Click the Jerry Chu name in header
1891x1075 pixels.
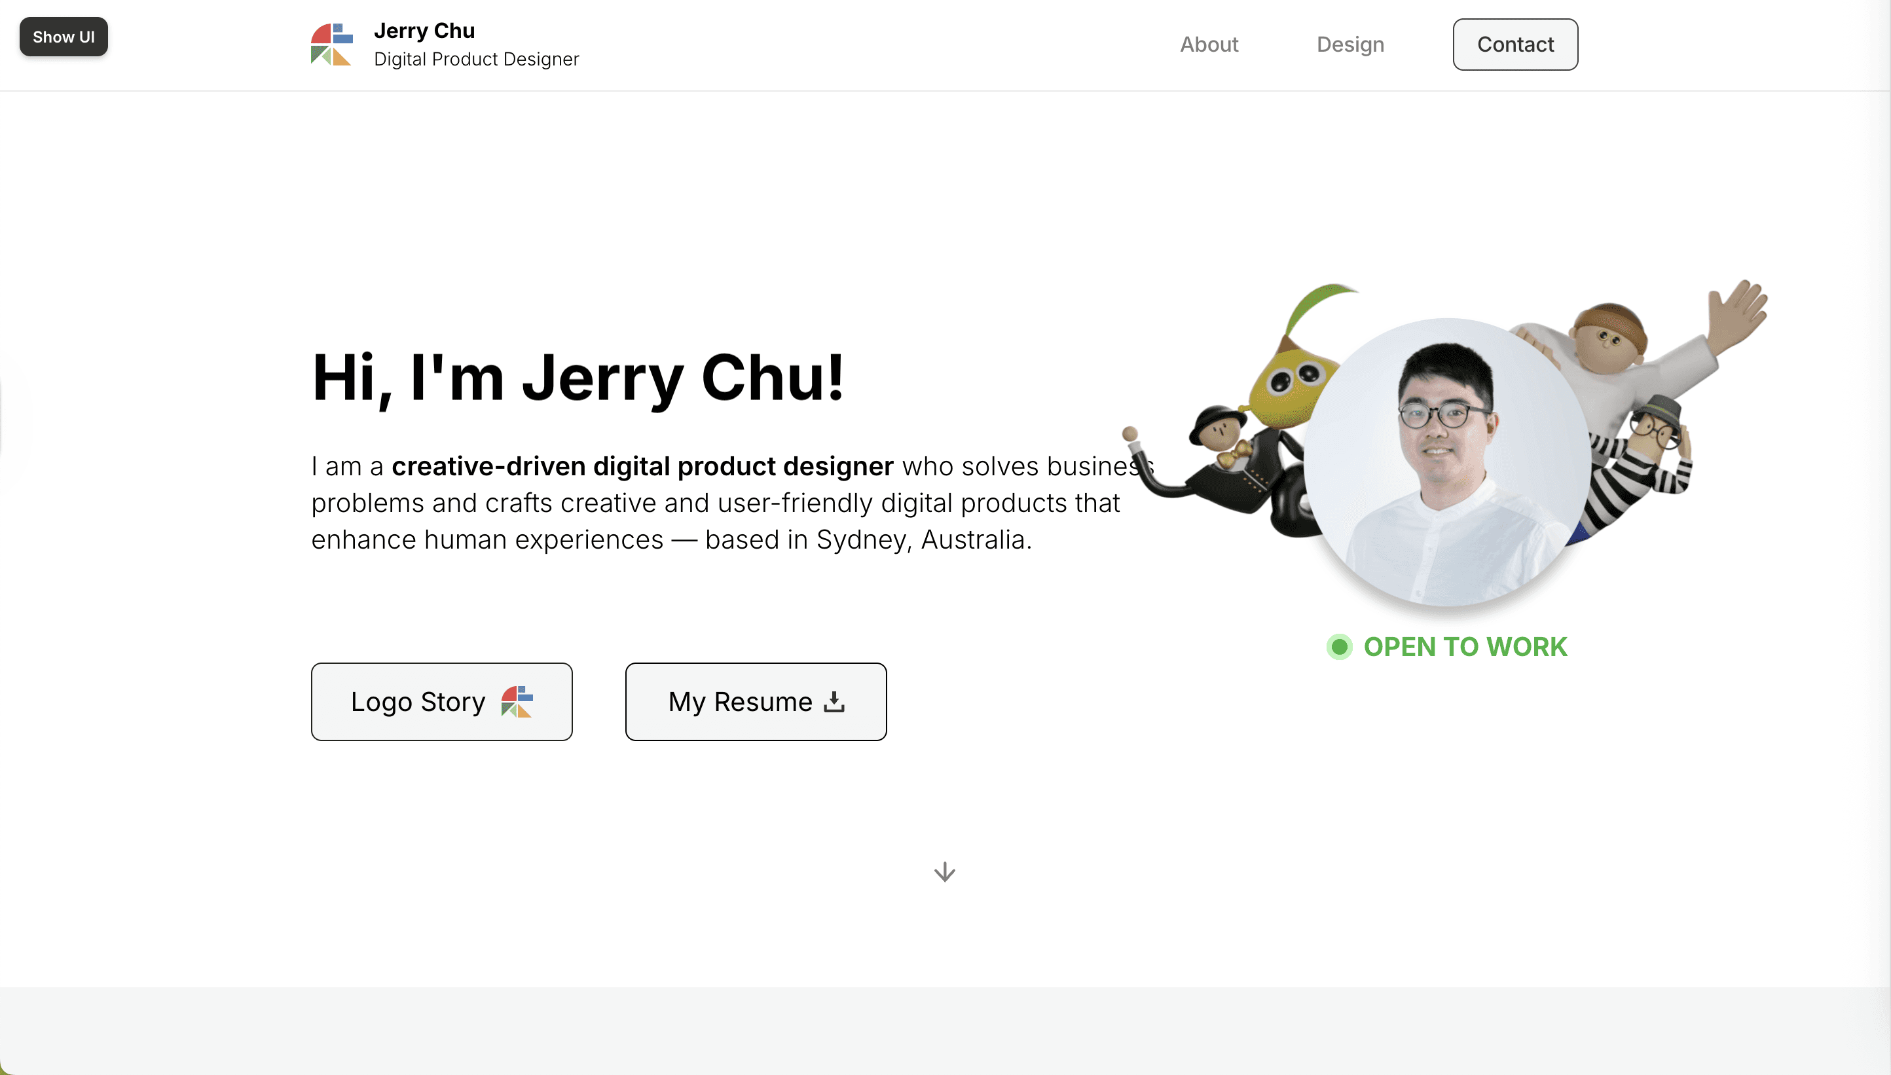click(424, 30)
